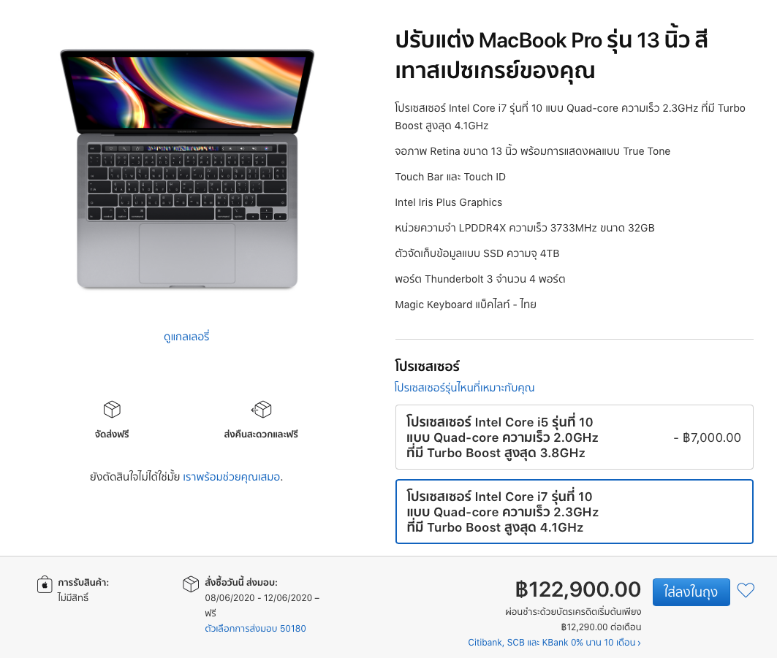The image size is (777, 658).
Task: Click the Apple bag pickup icon
Action: 45,584
